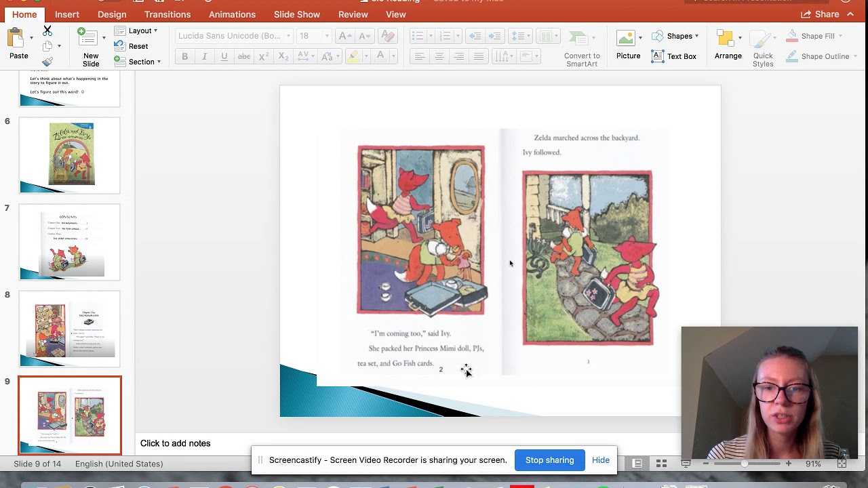This screenshot has width=868, height=488.
Task: Select the Format Painter brush icon
Action: pyautogui.click(x=47, y=62)
